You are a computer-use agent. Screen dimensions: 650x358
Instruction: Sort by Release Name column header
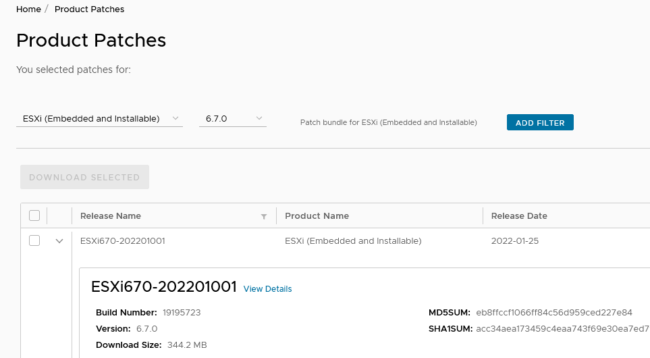coord(111,215)
